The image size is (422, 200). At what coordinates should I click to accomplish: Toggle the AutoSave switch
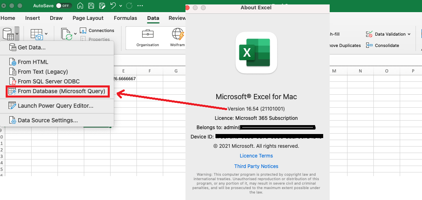pyautogui.click(x=64, y=6)
